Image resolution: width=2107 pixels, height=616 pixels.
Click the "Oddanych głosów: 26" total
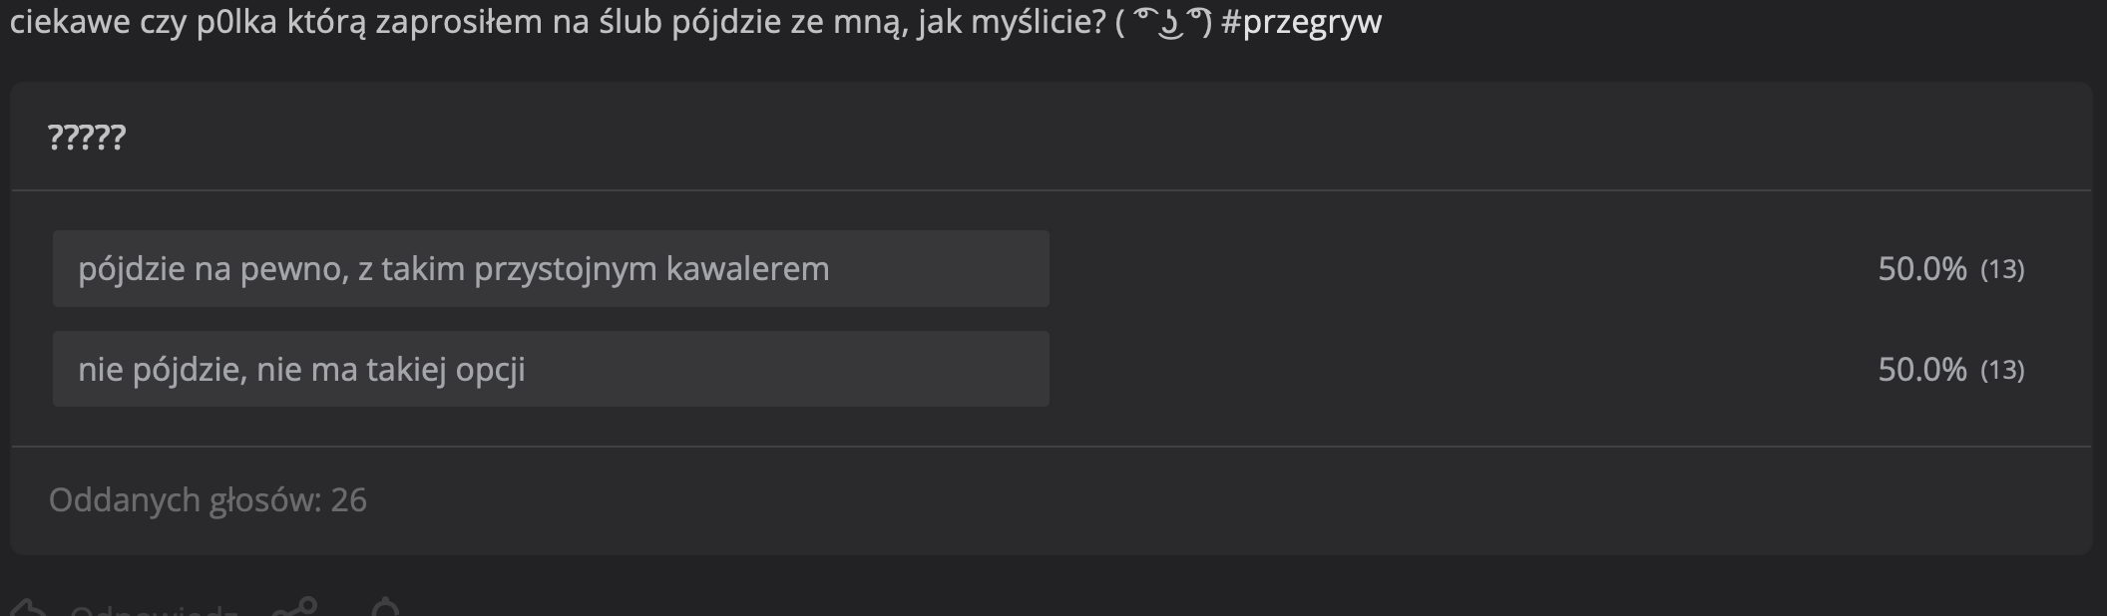pos(208,499)
